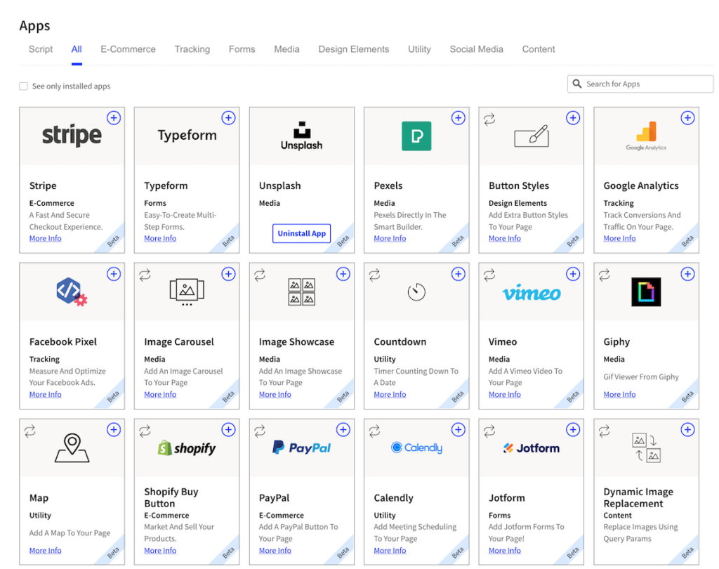Click the PayPal logo thumbnail

pos(301,447)
